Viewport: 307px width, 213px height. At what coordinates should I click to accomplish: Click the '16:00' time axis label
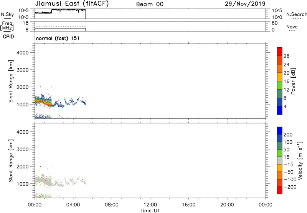pyautogui.click(x=188, y=205)
